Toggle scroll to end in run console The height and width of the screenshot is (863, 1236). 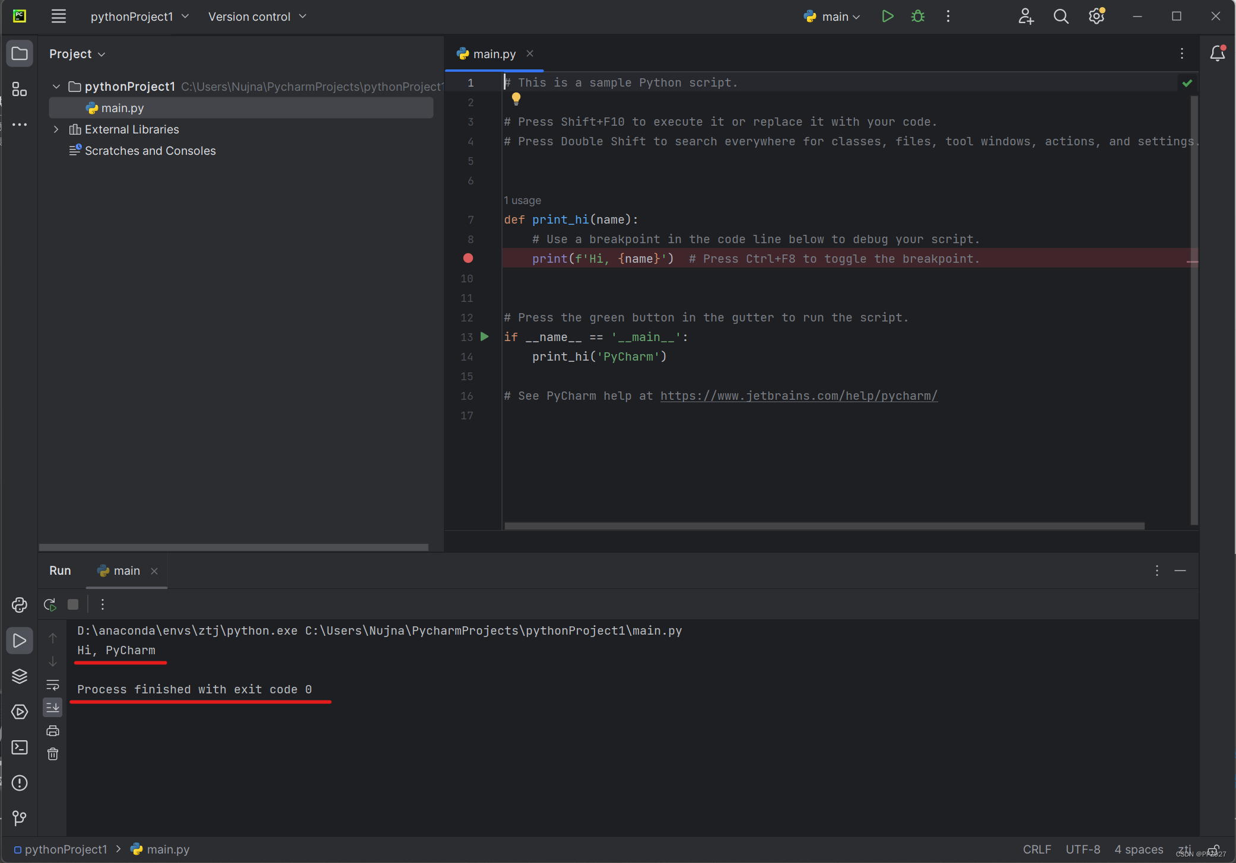click(x=53, y=707)
